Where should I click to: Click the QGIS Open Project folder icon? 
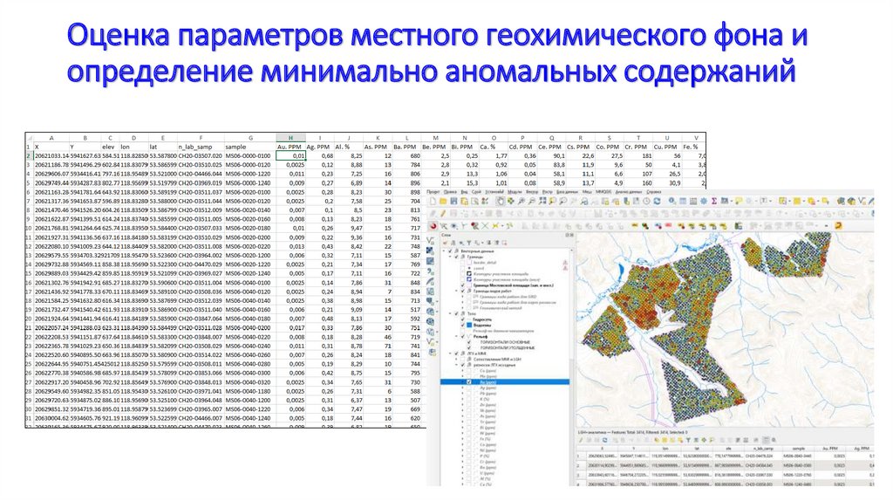[443, 202]
